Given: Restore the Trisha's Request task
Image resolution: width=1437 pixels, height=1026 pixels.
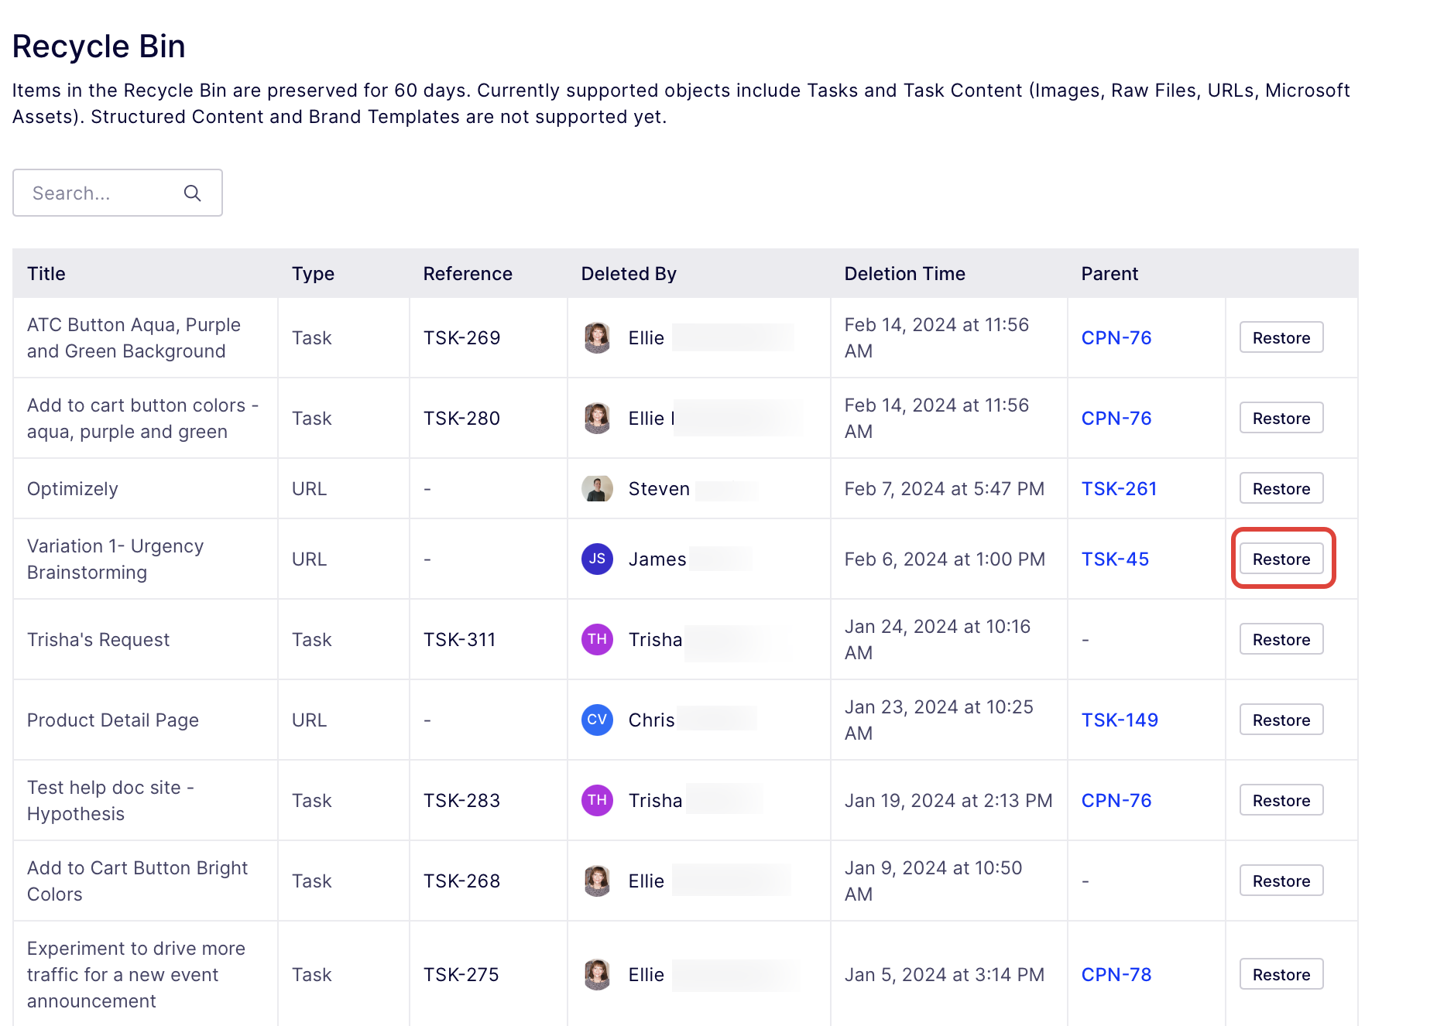Looking at the screenshot, I should pyautogui.click(x=1281, y=640).
